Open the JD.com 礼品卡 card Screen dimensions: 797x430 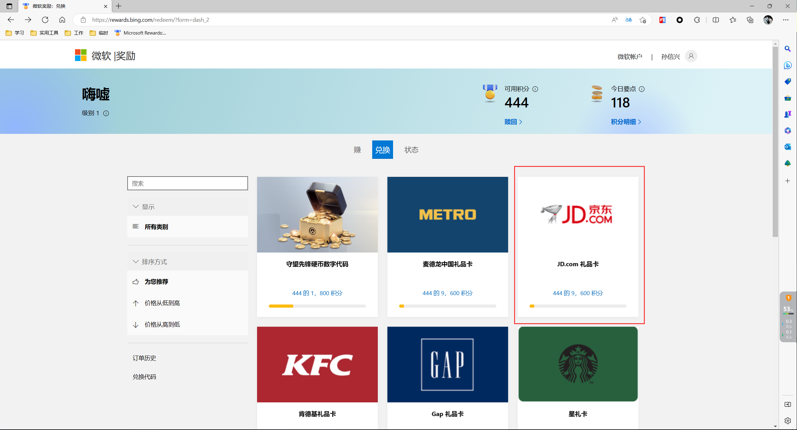tap(578, 247)
